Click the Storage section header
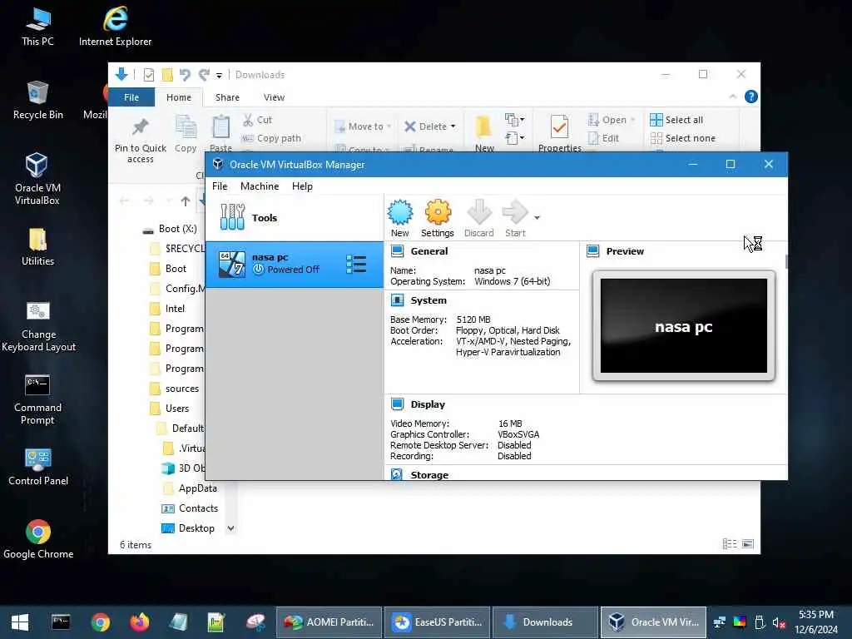 pyautogui.click(x=429, y=475)
